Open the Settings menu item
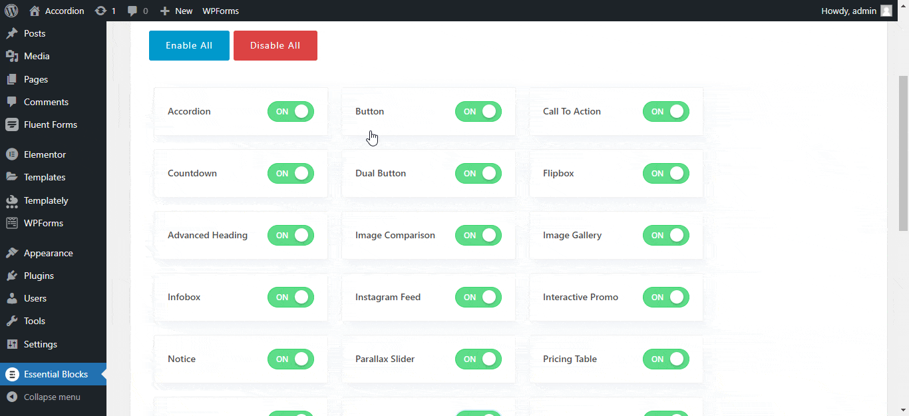This screenshot has height=416, width=909. (53, 344)
